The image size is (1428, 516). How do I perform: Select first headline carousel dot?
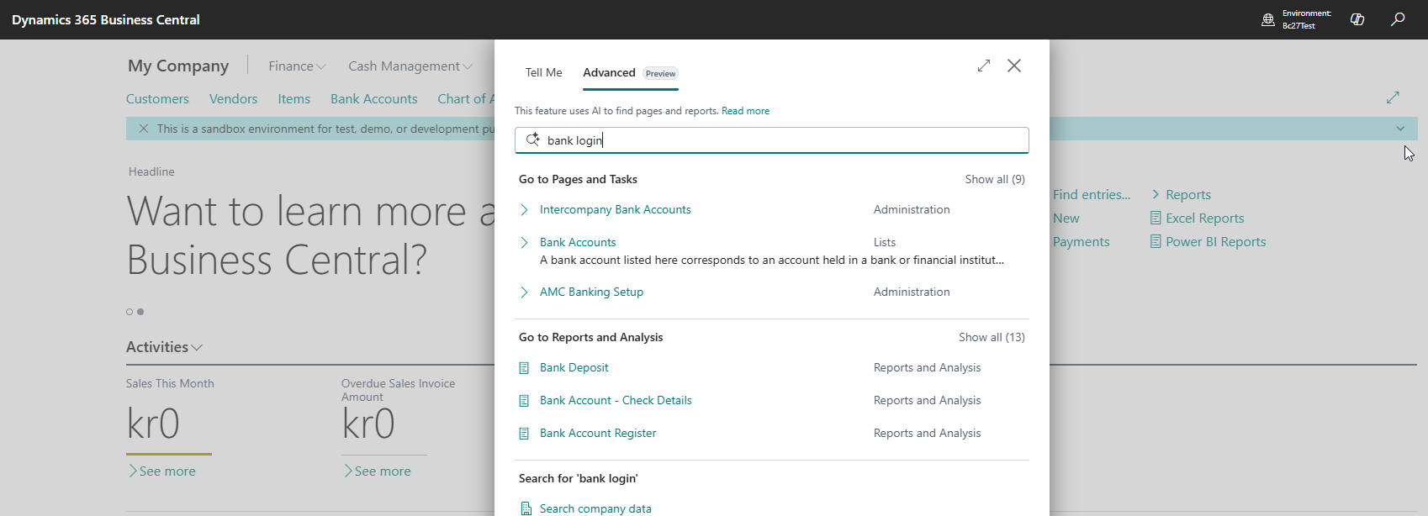130,312
